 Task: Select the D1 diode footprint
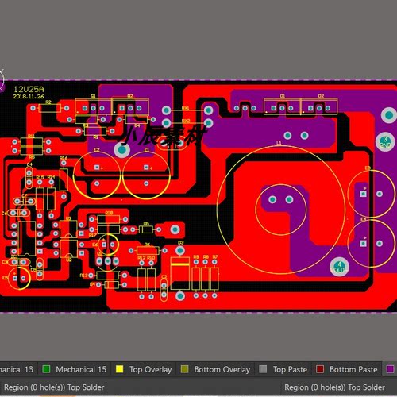[282, 106]
